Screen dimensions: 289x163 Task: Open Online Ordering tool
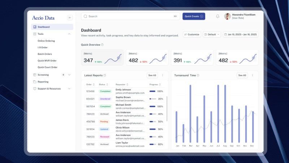pyautogui.click(x=46, y=41)
